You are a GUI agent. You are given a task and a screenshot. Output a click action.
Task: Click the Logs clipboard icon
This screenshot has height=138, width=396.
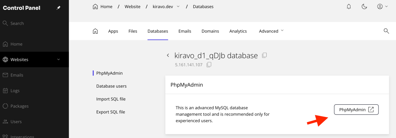pyautogui.click(x=5, y=91)
